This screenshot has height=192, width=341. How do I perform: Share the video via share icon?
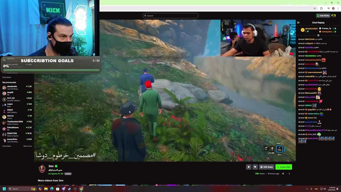pos(283,174)
